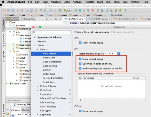The image size is (151, 117).
Task: Expand Colors & Fonts section
Action: (38, 86)
